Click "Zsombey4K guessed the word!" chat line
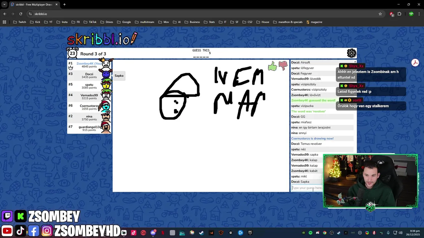This screenshot has height=238, width=424. tap(313, 100)
